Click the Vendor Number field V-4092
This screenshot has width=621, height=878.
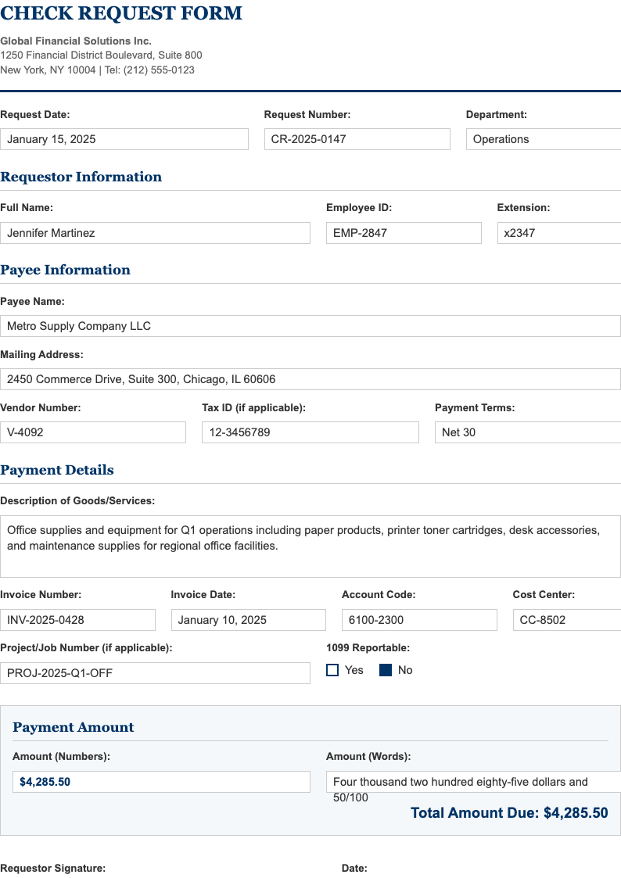(94, 432)
